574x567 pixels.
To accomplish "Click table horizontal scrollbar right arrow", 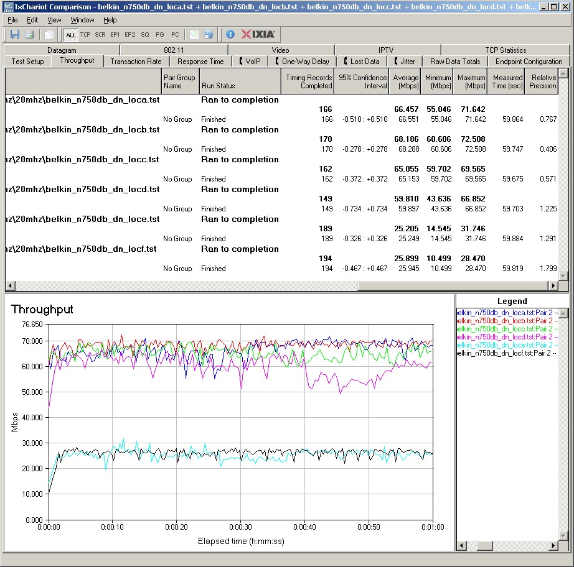I will tap(553, 285).
